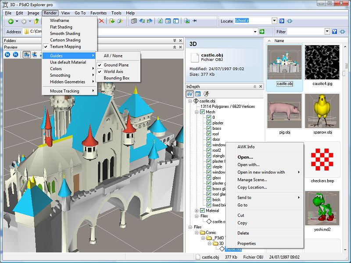The image size is (351, 263).
Task: Click the first blue round Preview navigation button
Action: tap(7, 54)
